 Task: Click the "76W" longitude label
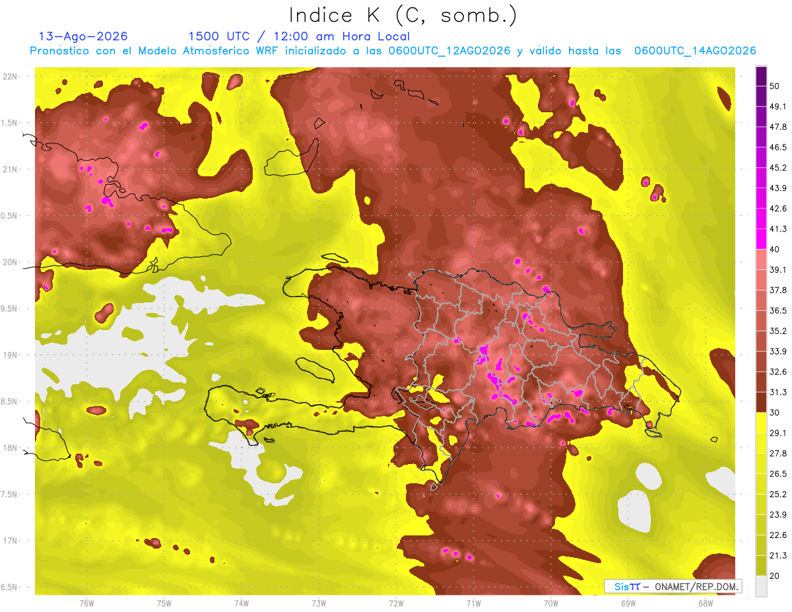[x=86, y=603]
